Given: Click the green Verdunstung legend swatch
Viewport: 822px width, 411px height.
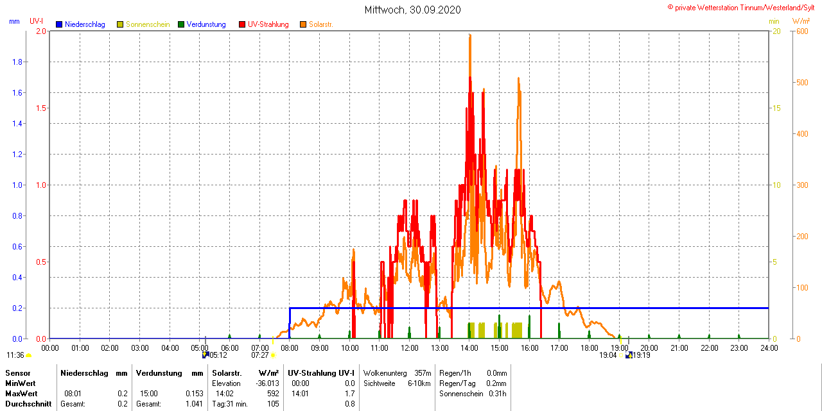Looking at the screenshot, I should pyautogui.click(x=181, y=24).
